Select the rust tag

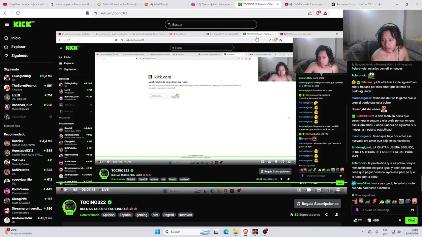155,215
